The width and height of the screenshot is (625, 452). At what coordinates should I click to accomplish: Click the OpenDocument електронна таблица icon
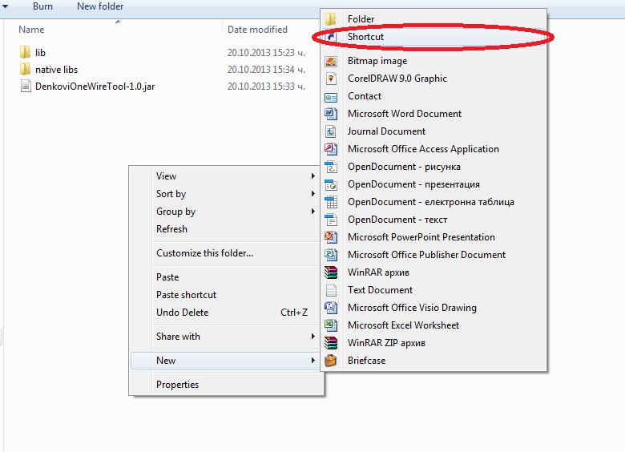(x=331, y=202)
